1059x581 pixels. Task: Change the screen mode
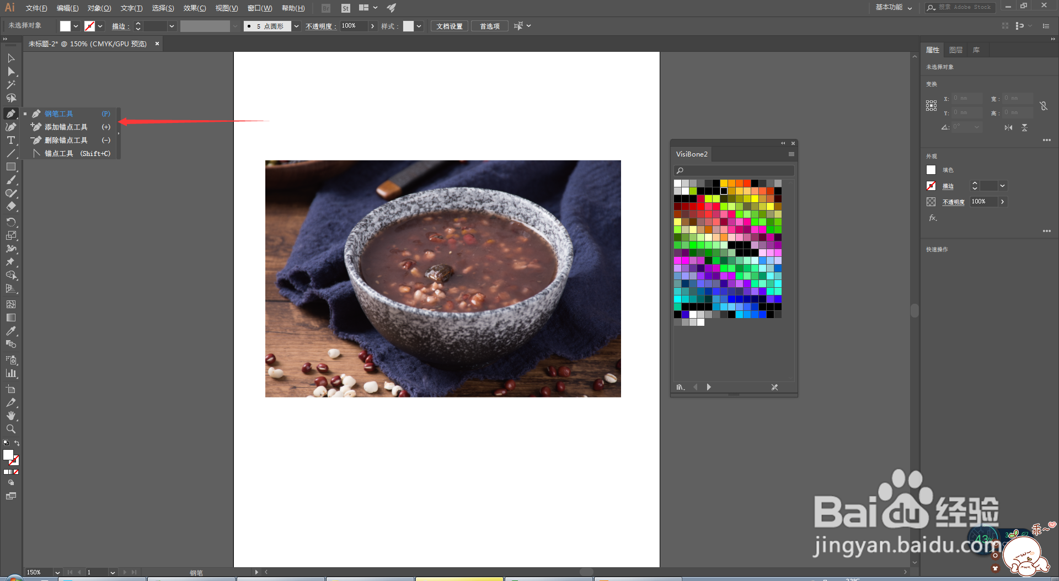11,496
